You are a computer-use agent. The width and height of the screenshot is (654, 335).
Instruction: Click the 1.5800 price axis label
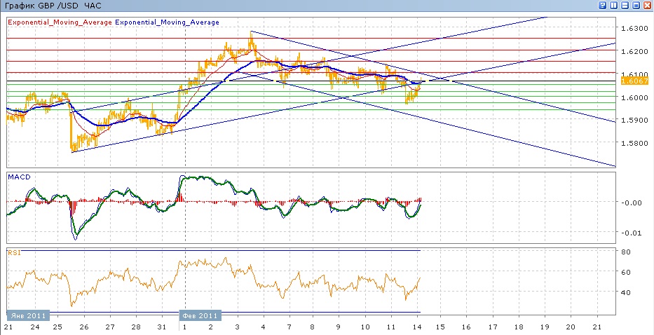(x=633, y=144)
